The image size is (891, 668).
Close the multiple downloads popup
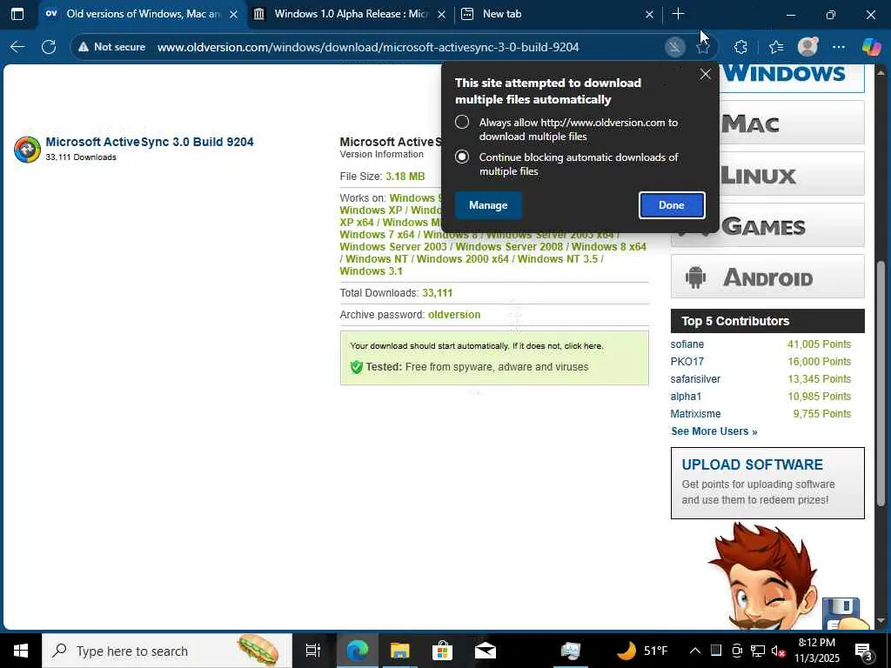coord(705,75)
